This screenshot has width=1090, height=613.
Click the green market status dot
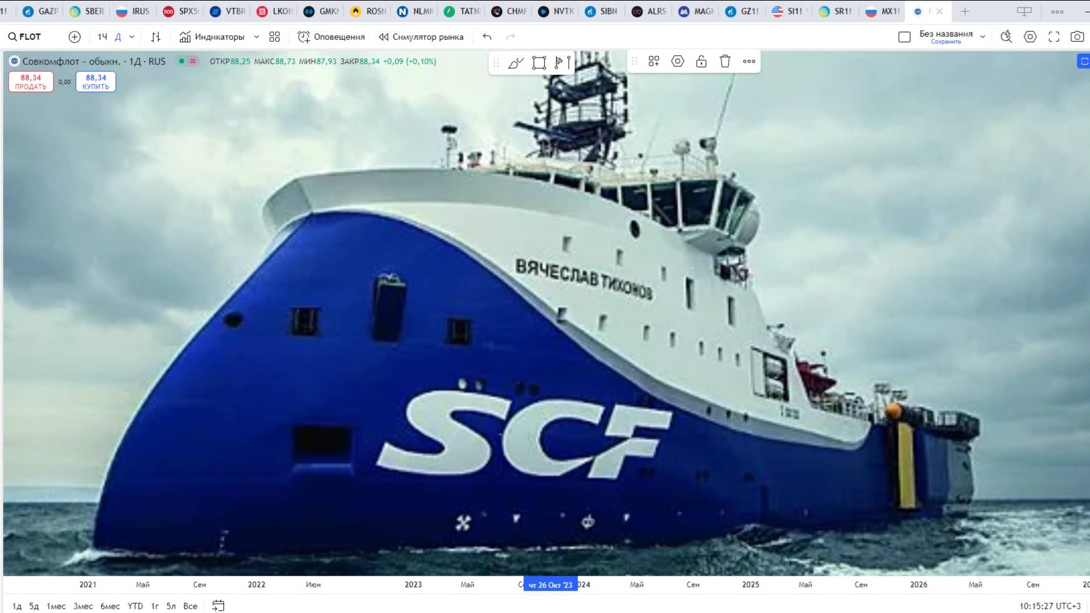182,61
